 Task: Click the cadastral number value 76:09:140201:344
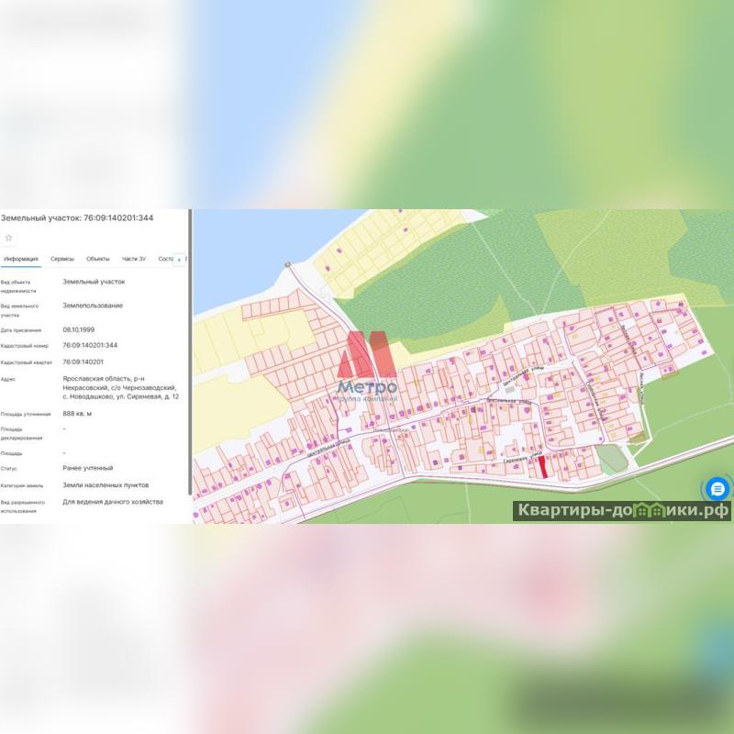pyautogui.click(x=95, y=345)
